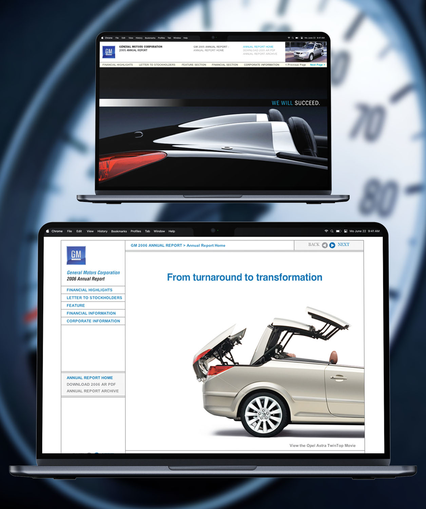426x509 pixels.
Task: Open the History menu on the bottom laptop
Action: (x=102, y=231)
